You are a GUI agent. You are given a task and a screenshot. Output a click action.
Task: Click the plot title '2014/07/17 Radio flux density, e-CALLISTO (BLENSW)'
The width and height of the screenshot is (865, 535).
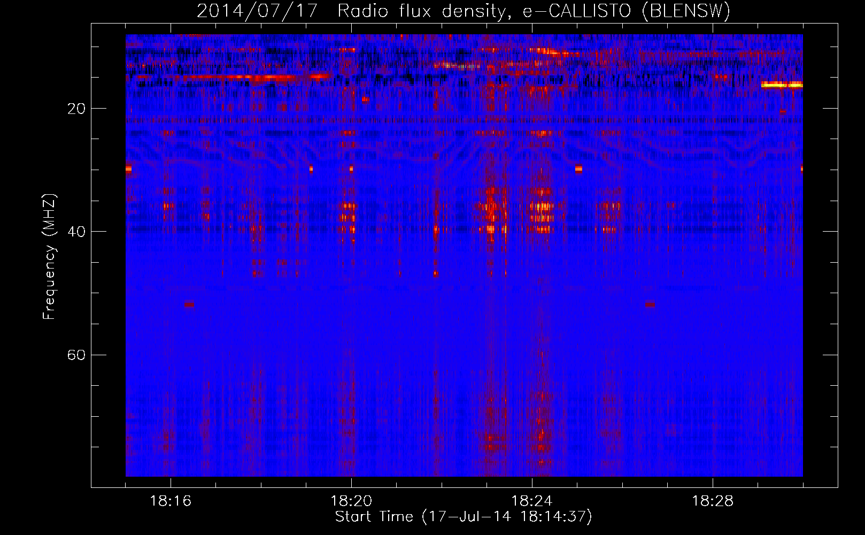(x=464, y=11)
